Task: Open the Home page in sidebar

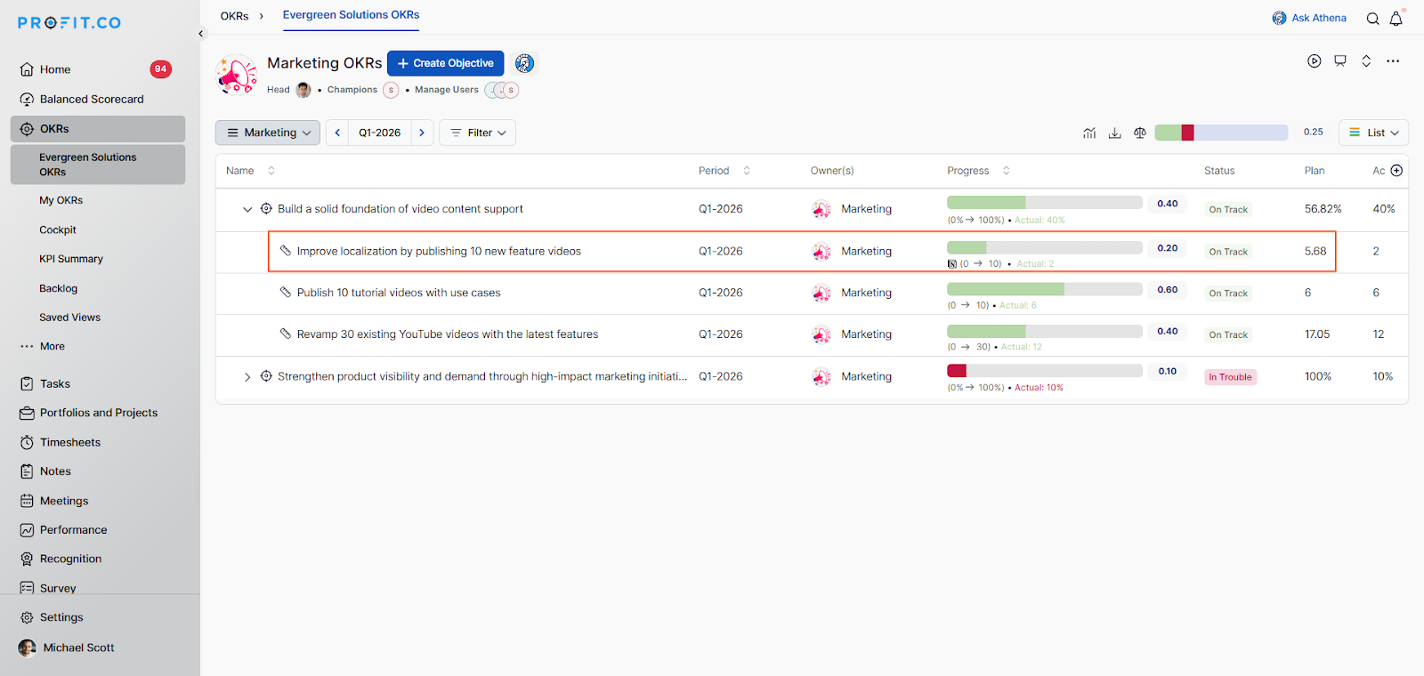Action: click(54, 69)
